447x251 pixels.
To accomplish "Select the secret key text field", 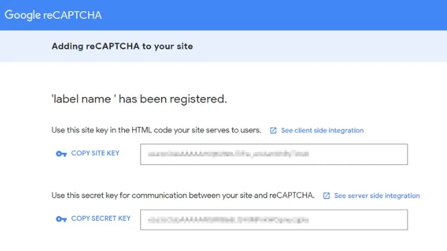I will pyautogui.click(x=274, y=219).
